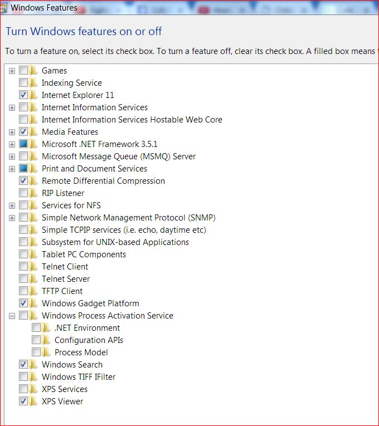Enable the Games checkbox

(23, 70)
